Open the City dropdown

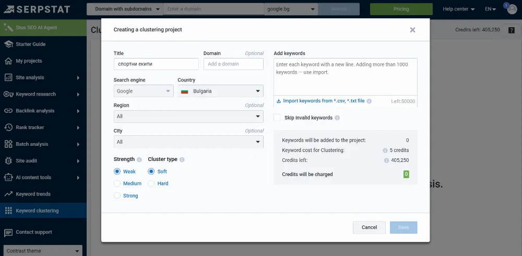(x=188, y=142)
